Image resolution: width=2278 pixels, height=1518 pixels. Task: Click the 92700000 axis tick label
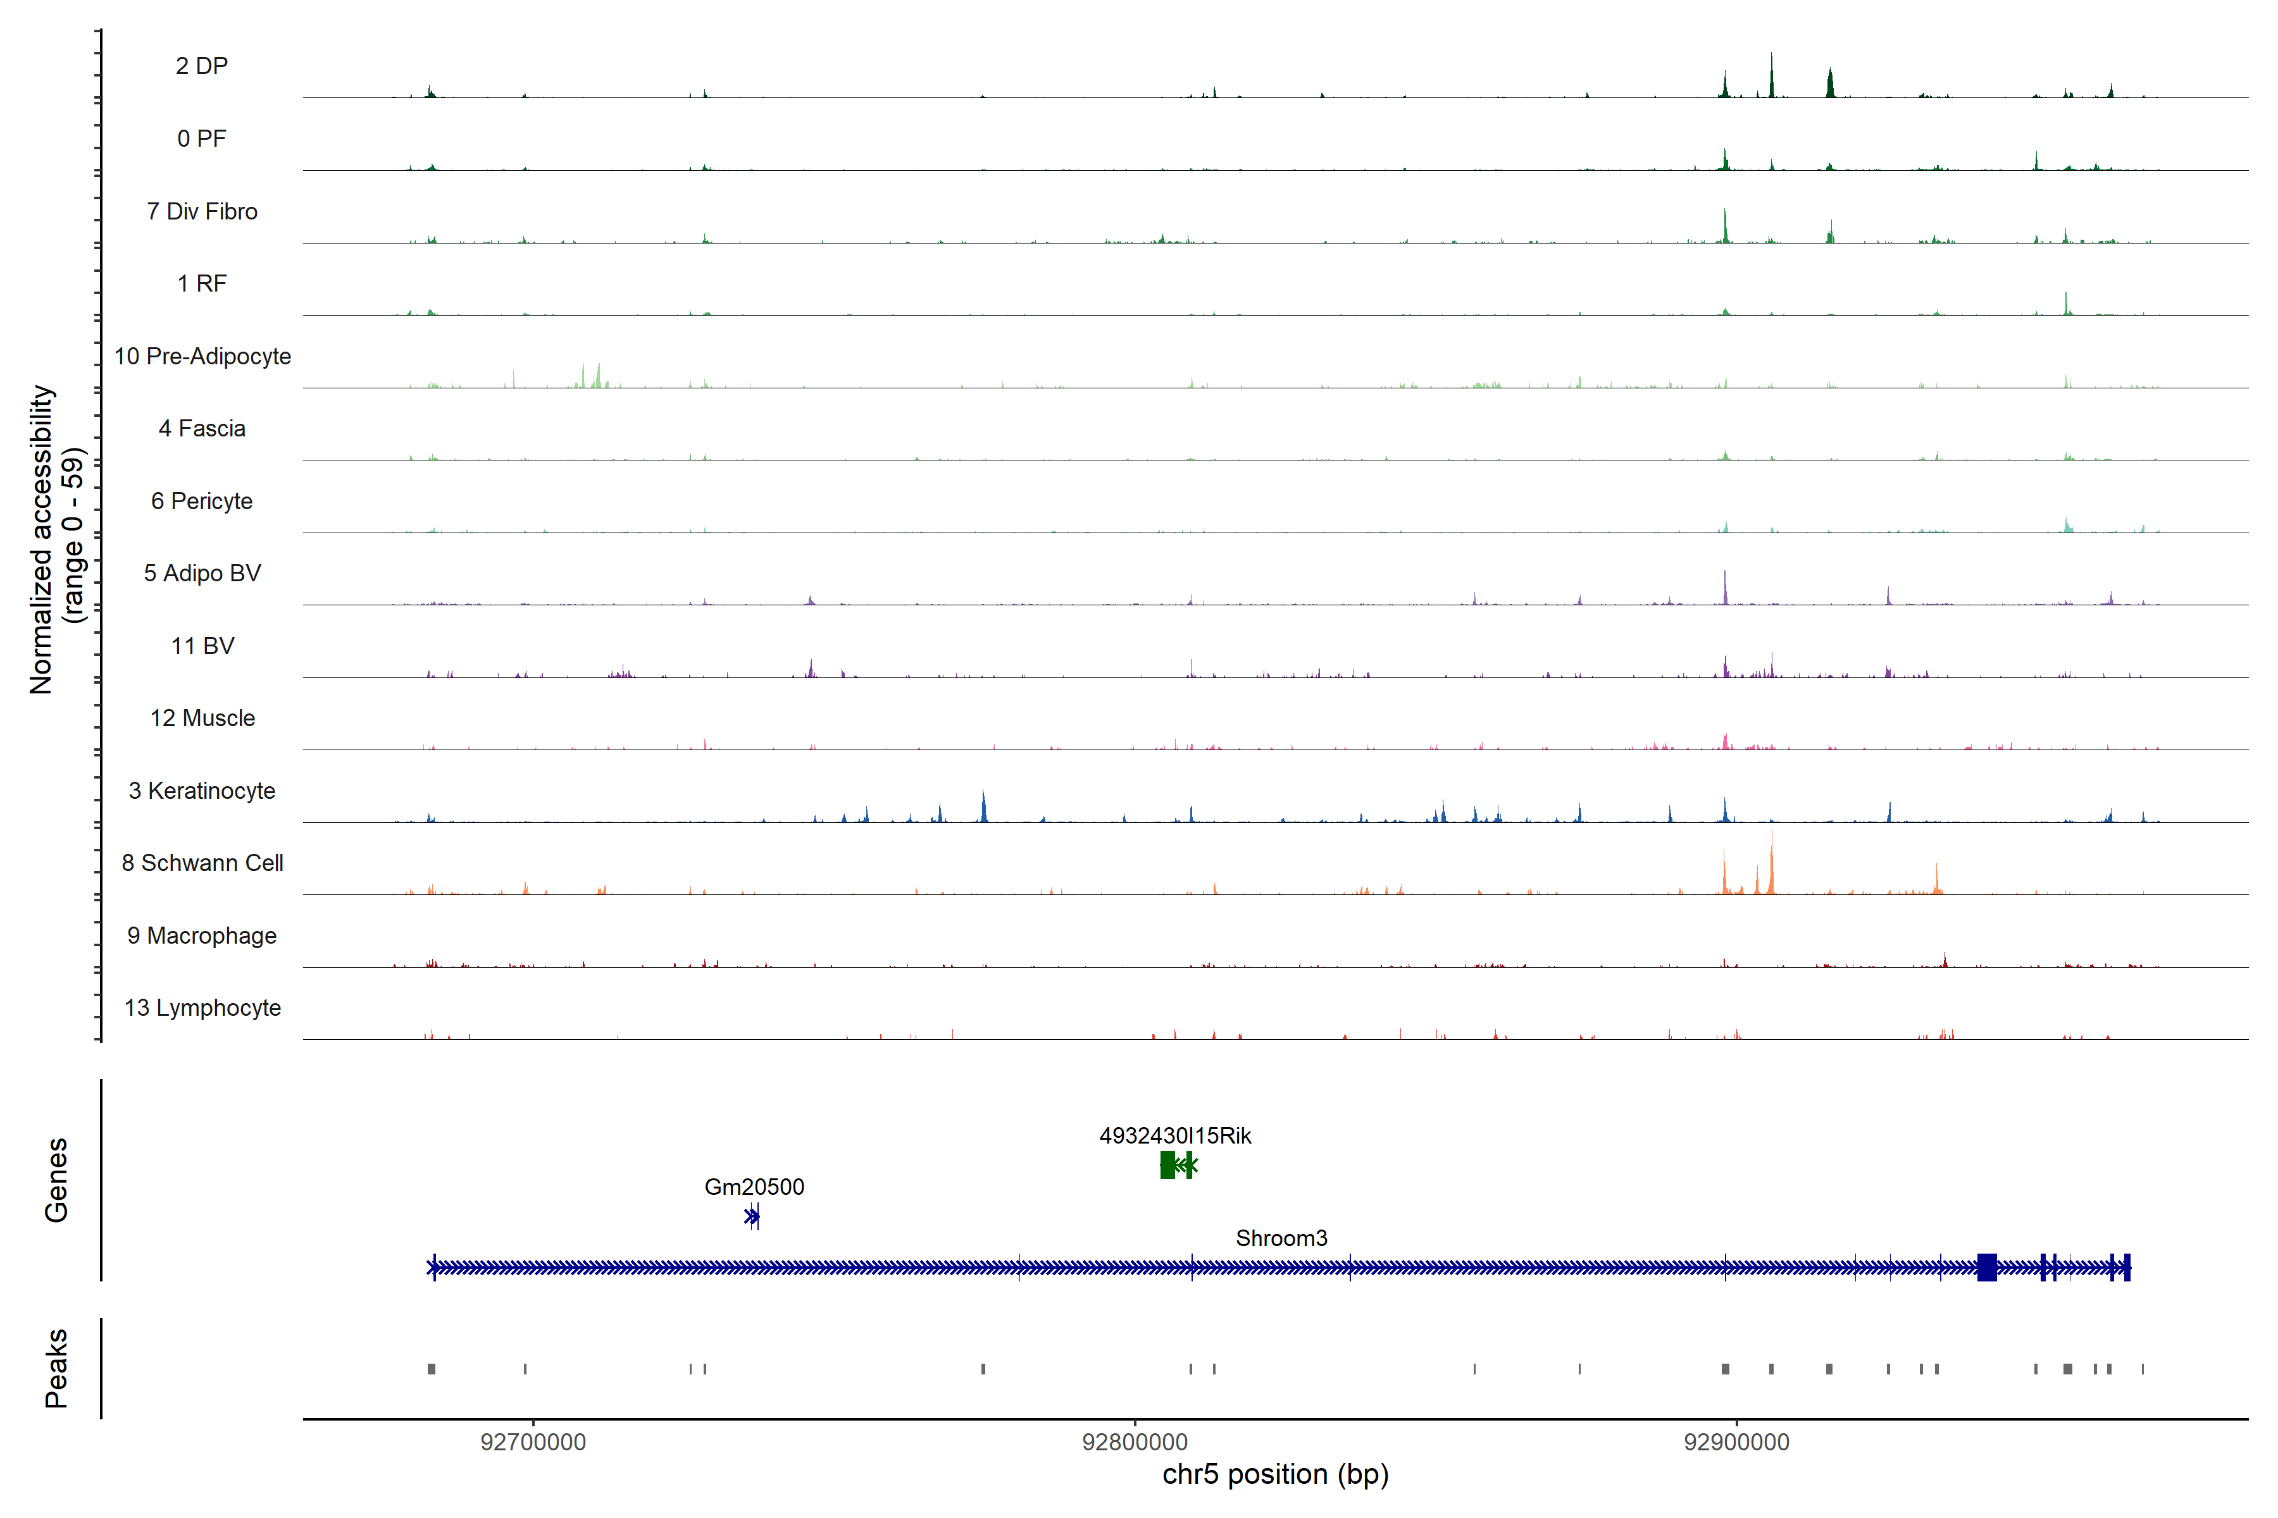click(533, 1443)
